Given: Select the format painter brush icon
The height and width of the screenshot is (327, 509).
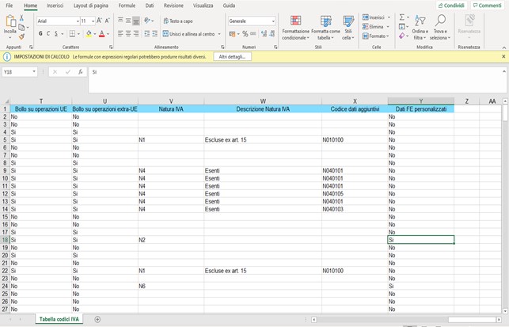Looking at the screenshot, I should coord(21,36).
